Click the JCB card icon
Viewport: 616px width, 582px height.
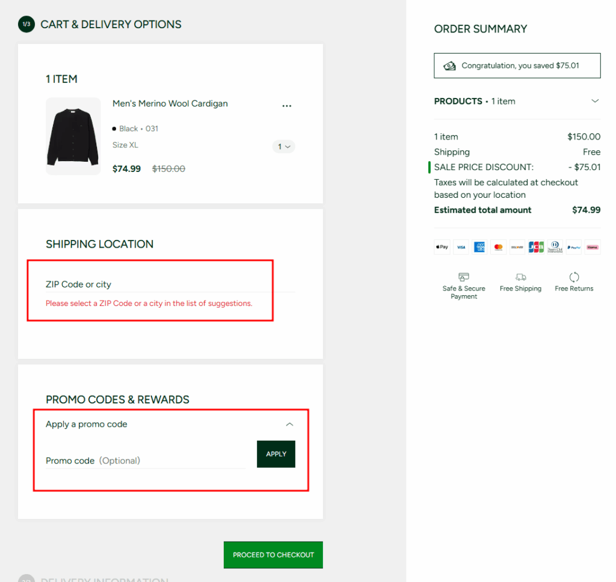tap(535, 247)
